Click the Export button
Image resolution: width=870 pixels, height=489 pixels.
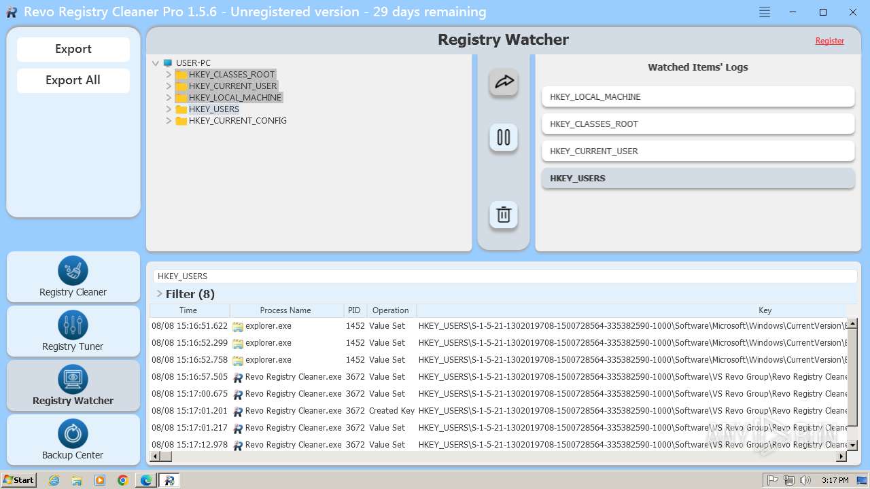73,49
